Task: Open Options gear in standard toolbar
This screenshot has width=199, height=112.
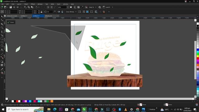Action: pos(99,7)
